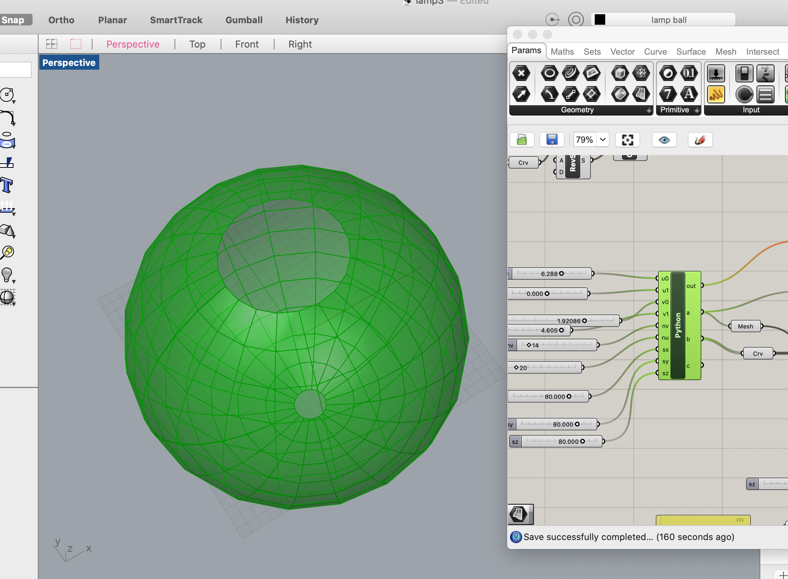Toggle the Ortho snap mode

pyautogui.click(x=61, y=19)
